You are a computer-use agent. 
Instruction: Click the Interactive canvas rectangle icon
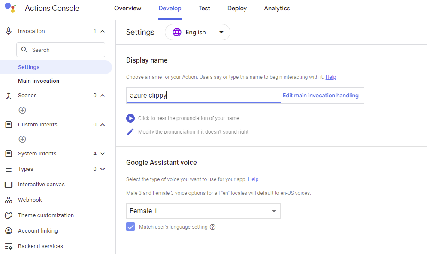(9, 185)
